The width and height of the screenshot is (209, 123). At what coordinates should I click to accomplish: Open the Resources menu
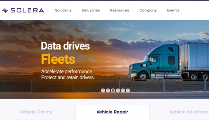click(x=120, y=10)
